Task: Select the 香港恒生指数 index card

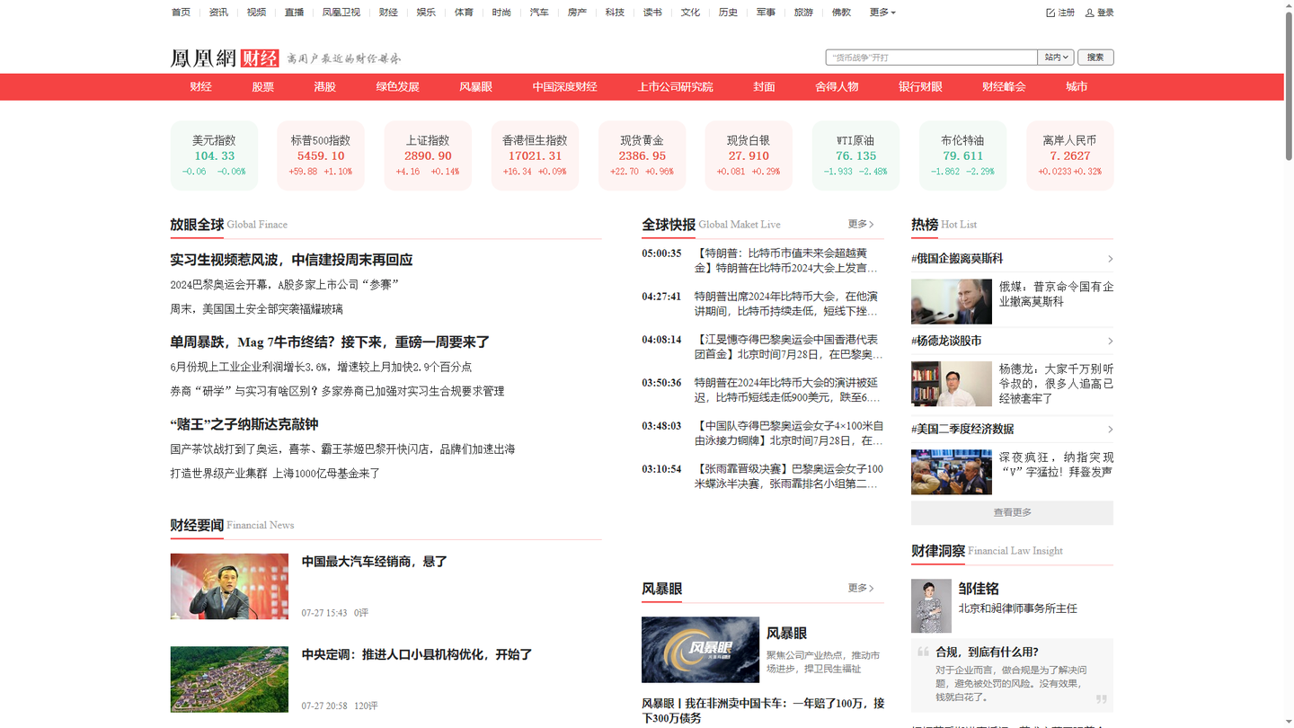Action: (535, 155)
